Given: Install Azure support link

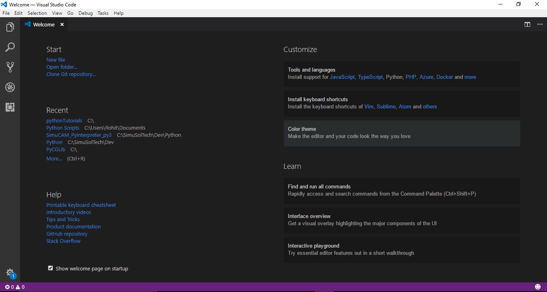Looking at the screenshot, I should (426, 77).
